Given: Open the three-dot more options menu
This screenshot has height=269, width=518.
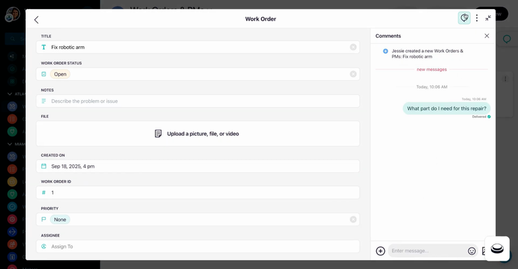Looking at the screenshot, I should [477, 18].
